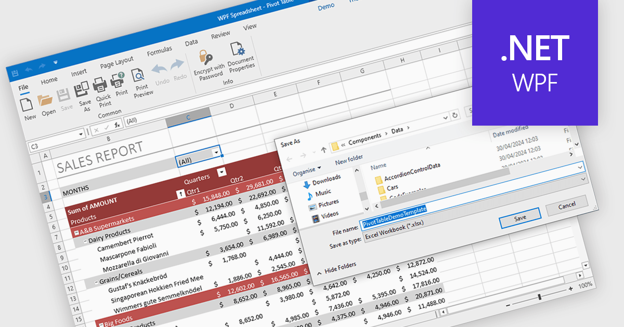Click the zoom slider handle

(x=540, y=296)
